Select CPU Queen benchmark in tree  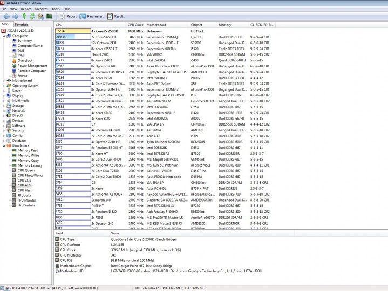pos(24,170)
